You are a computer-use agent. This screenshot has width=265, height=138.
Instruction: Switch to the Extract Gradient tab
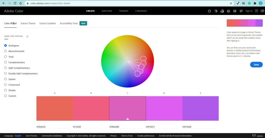click(48, 23)
